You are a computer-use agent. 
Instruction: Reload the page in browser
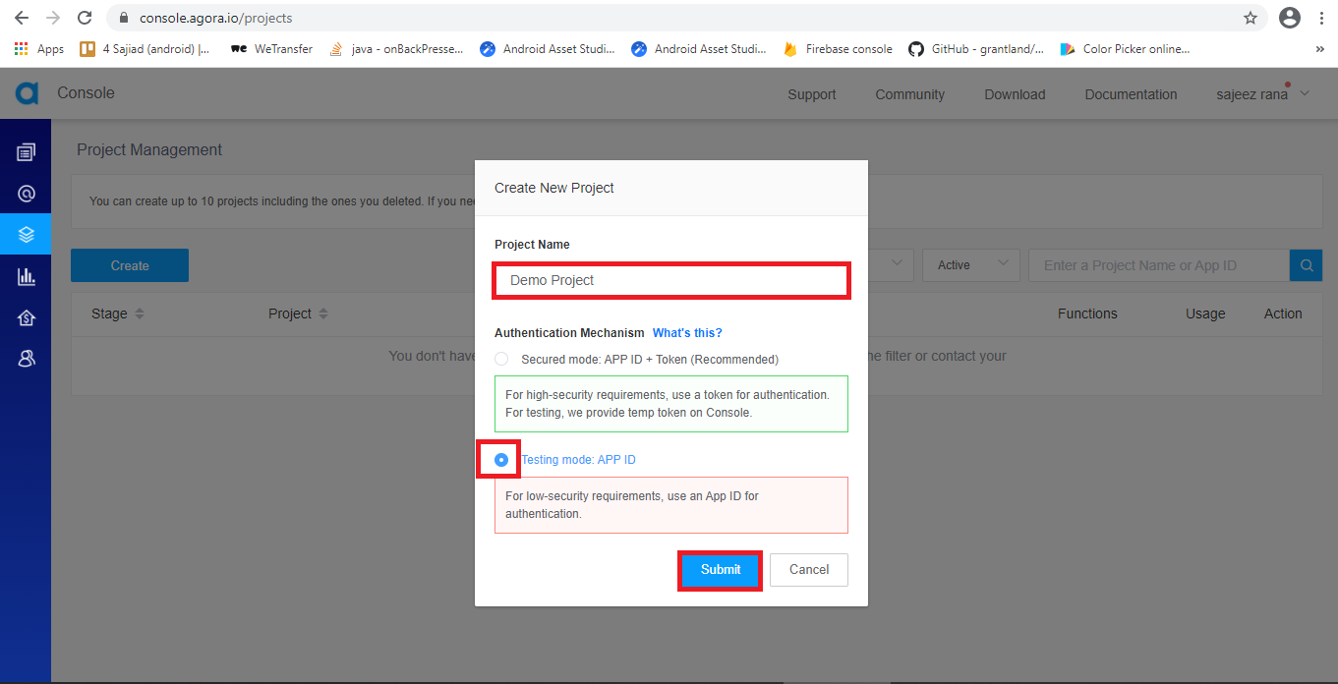coord(85,18)
